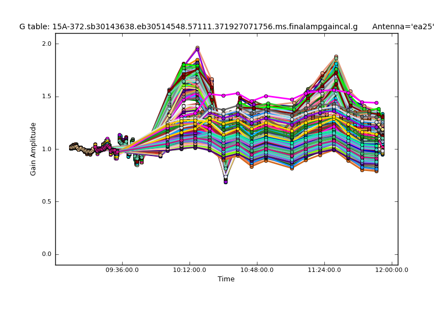Select the lowest data point in the dip
This screenshot has width=442, height=331.
click(x=225, y=181)
